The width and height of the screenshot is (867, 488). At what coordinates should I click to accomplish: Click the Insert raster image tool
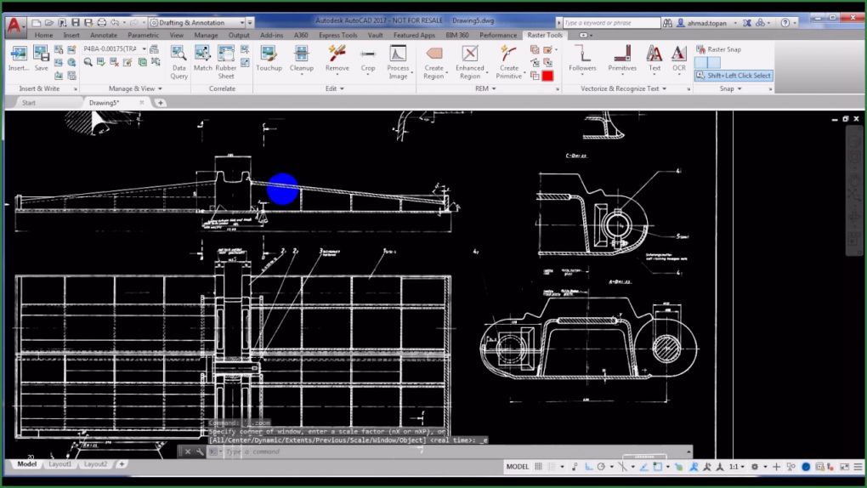[x=19, y=58]
